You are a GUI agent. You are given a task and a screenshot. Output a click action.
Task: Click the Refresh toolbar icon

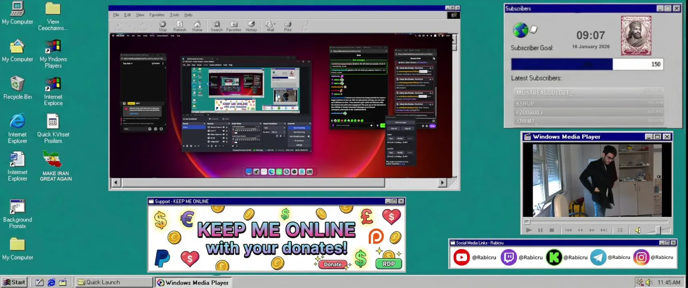[180, 26]
